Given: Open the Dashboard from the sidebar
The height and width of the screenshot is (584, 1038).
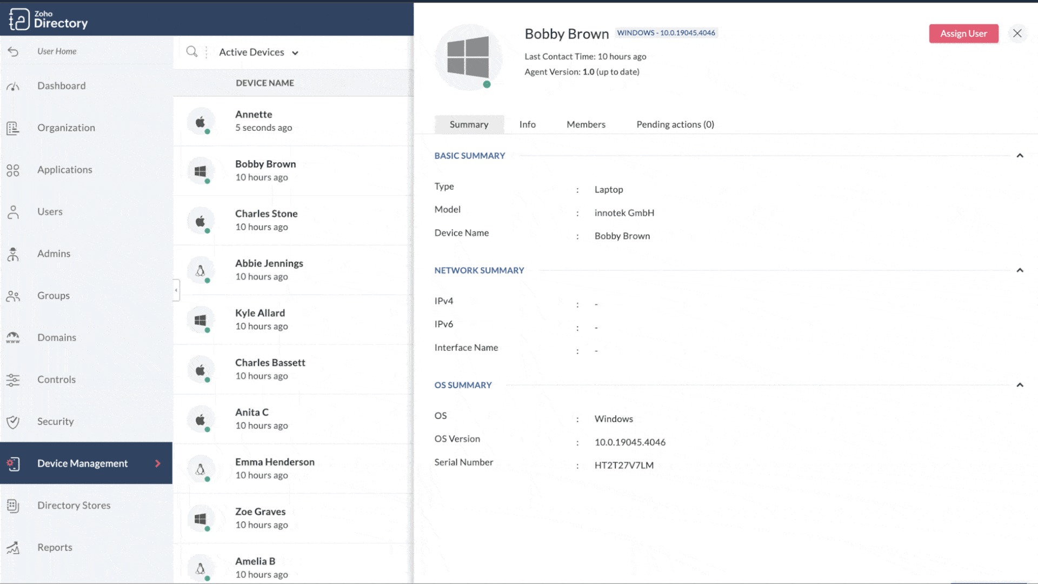Looking at the screenshot, I should 62,85.
